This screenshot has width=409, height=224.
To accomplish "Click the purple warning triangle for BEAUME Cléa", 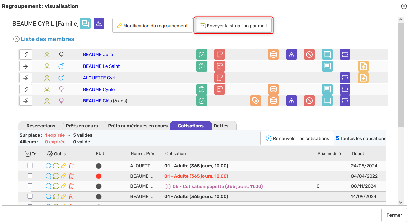I will [291, 101].
